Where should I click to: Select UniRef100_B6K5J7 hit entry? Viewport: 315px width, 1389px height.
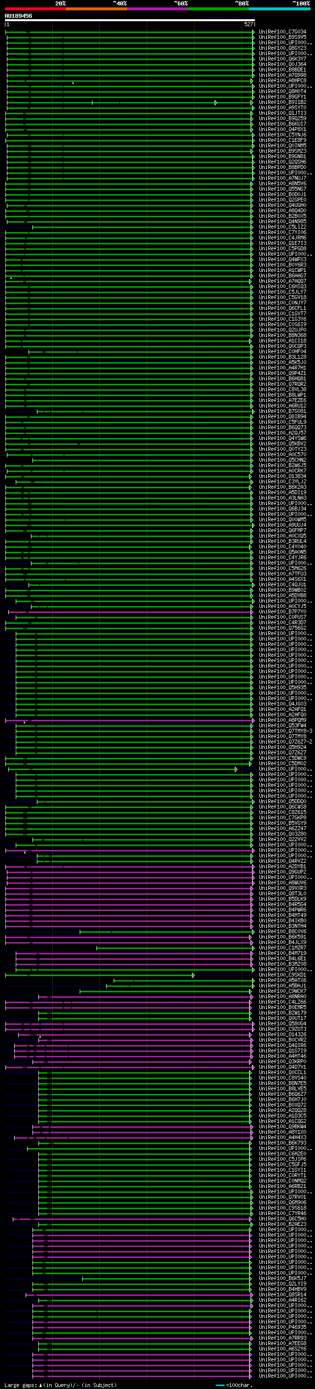(x=283, y=1279)
